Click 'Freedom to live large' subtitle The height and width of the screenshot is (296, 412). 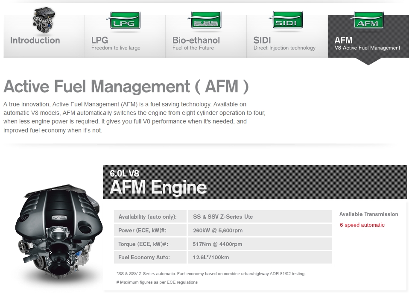coord(116,48)
